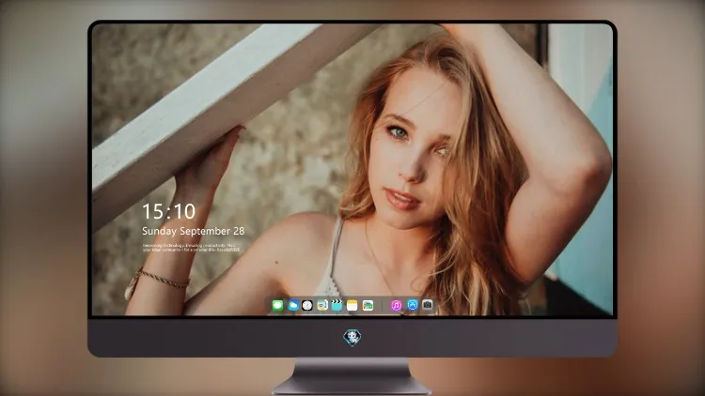Open the pink Music app in dock

(x=396, y=306)
